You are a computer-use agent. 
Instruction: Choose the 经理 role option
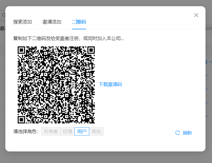[68, 131]
